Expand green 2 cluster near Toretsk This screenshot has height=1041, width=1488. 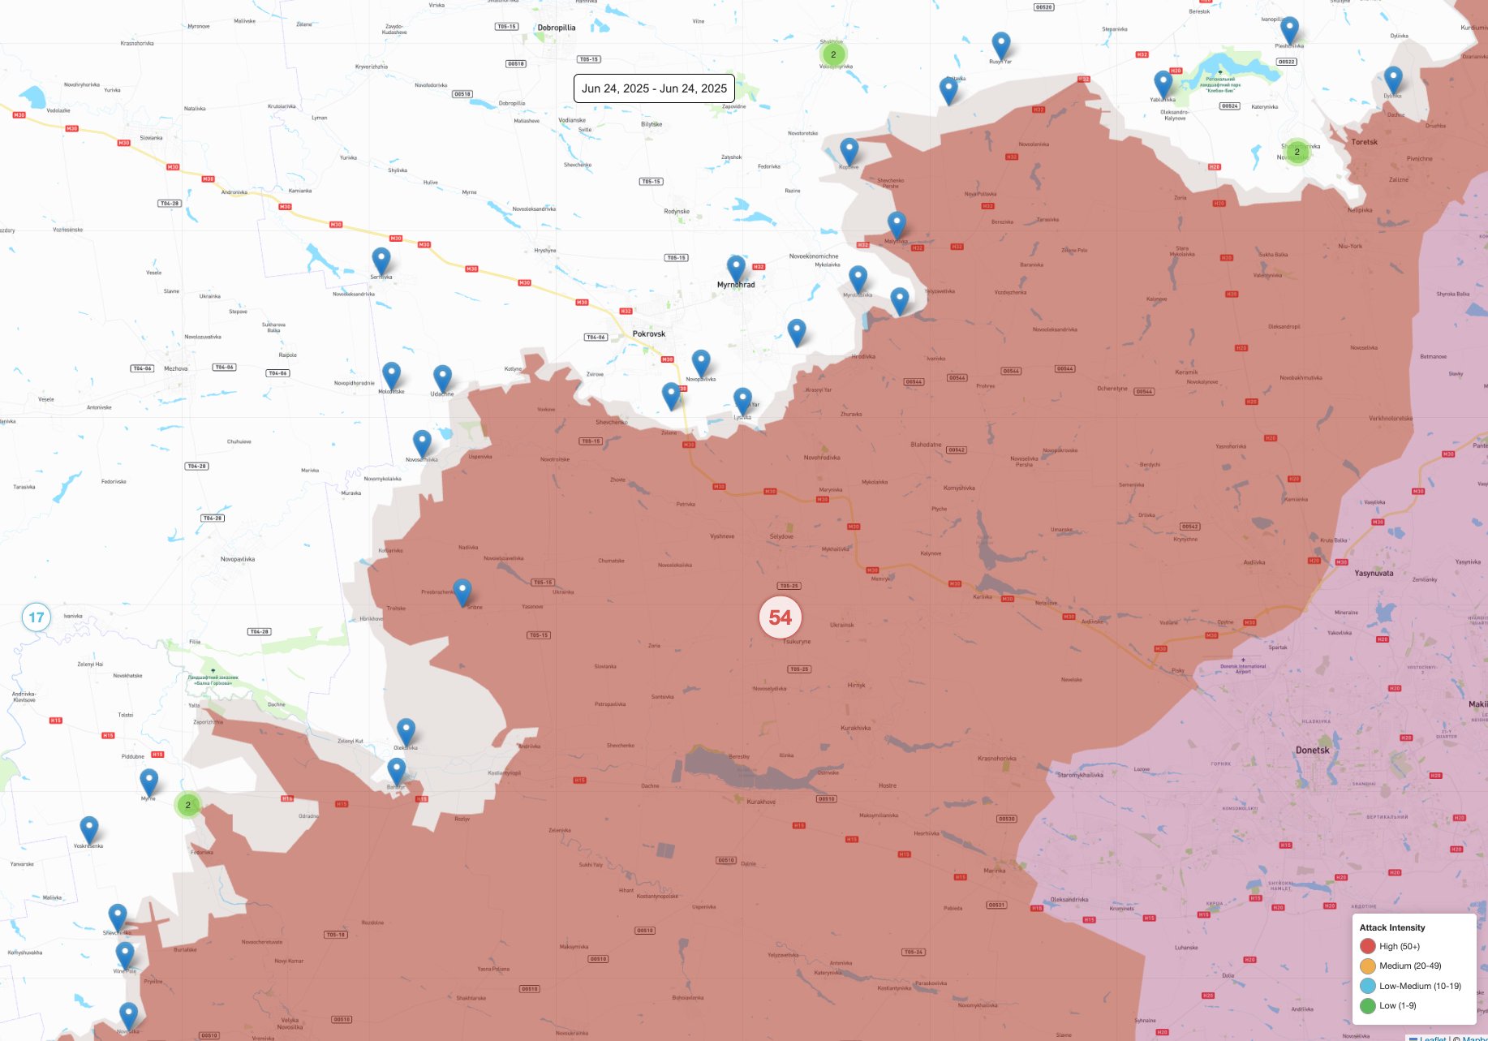coord(1297,152)
